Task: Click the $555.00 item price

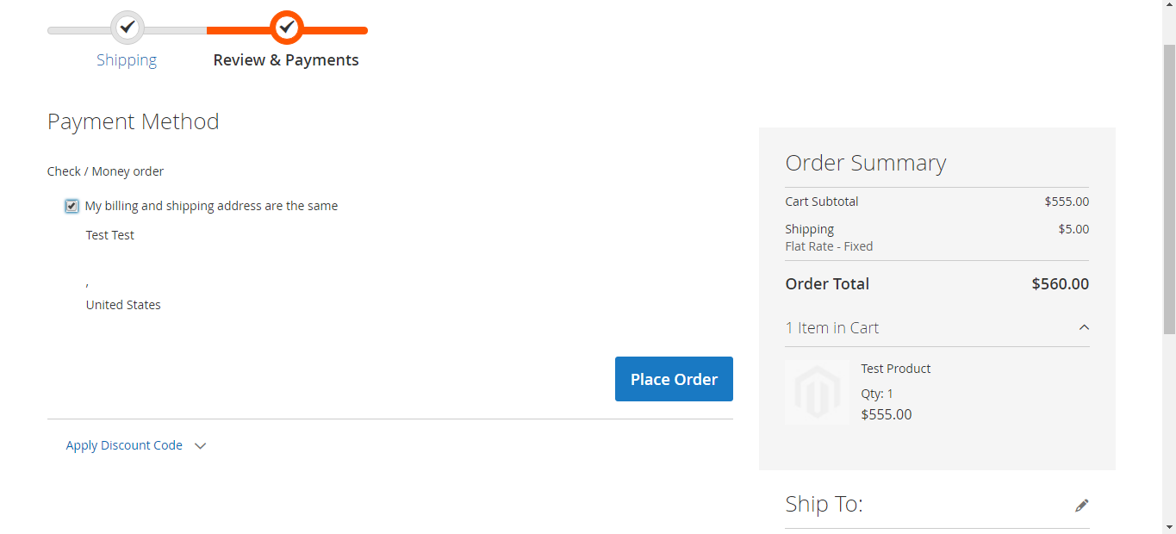Action: tap(886, 414)
